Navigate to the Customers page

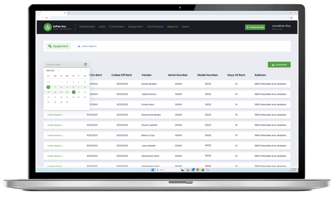pyautogui.click(x=116, y=27)
